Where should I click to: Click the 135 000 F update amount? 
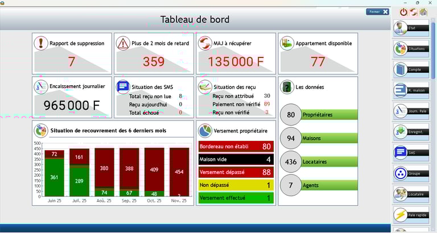(x=236, y=61)
